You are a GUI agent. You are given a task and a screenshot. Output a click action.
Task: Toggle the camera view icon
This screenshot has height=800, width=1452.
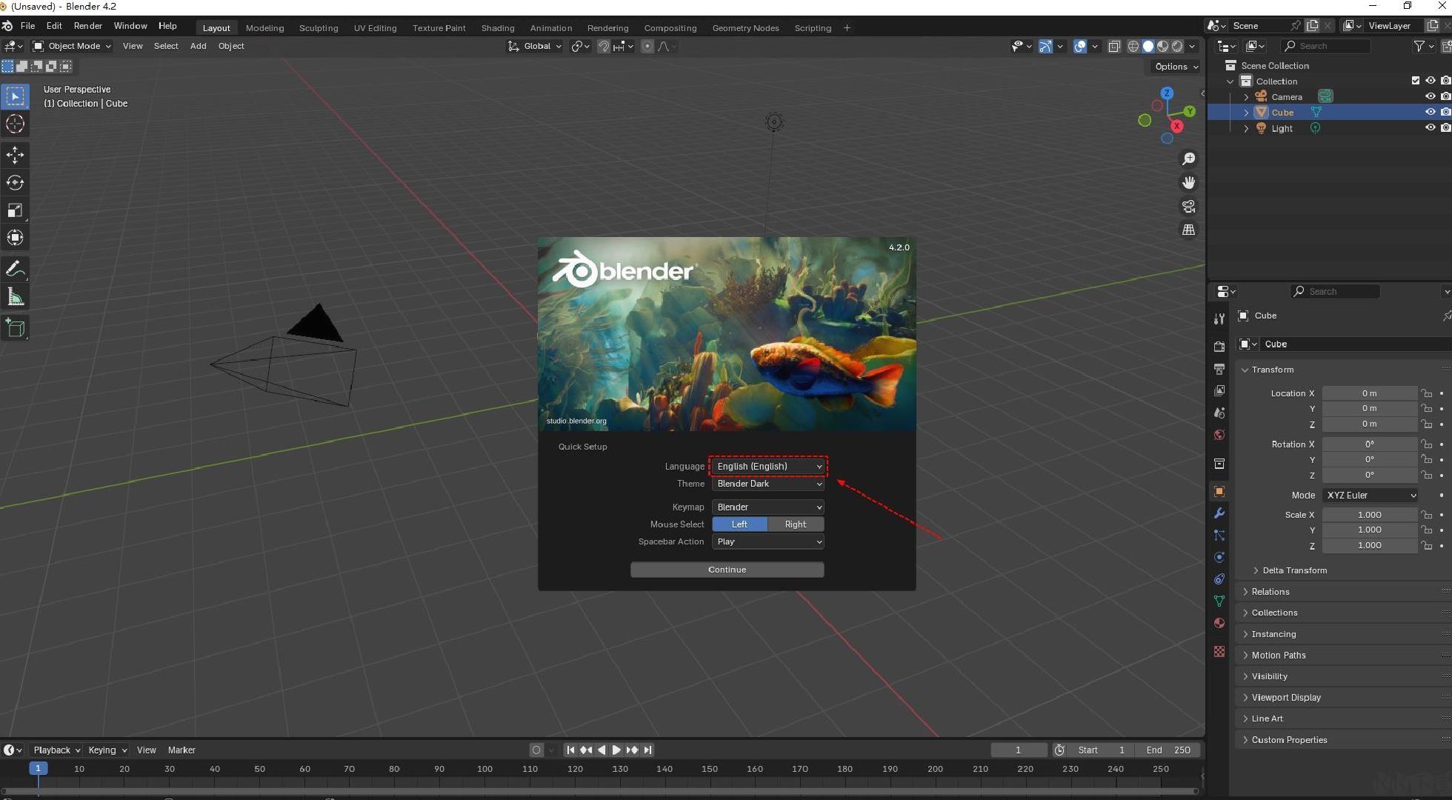click(1188, 206)
